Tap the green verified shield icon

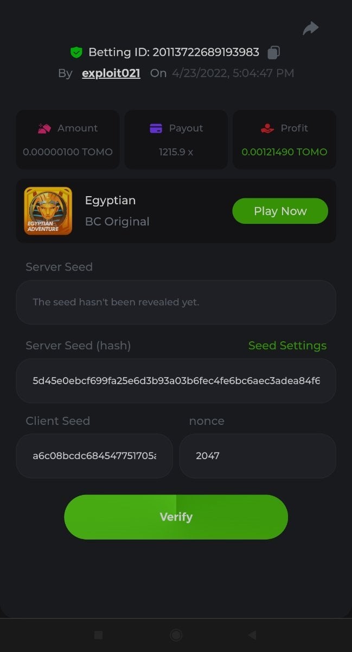point(76,53)
